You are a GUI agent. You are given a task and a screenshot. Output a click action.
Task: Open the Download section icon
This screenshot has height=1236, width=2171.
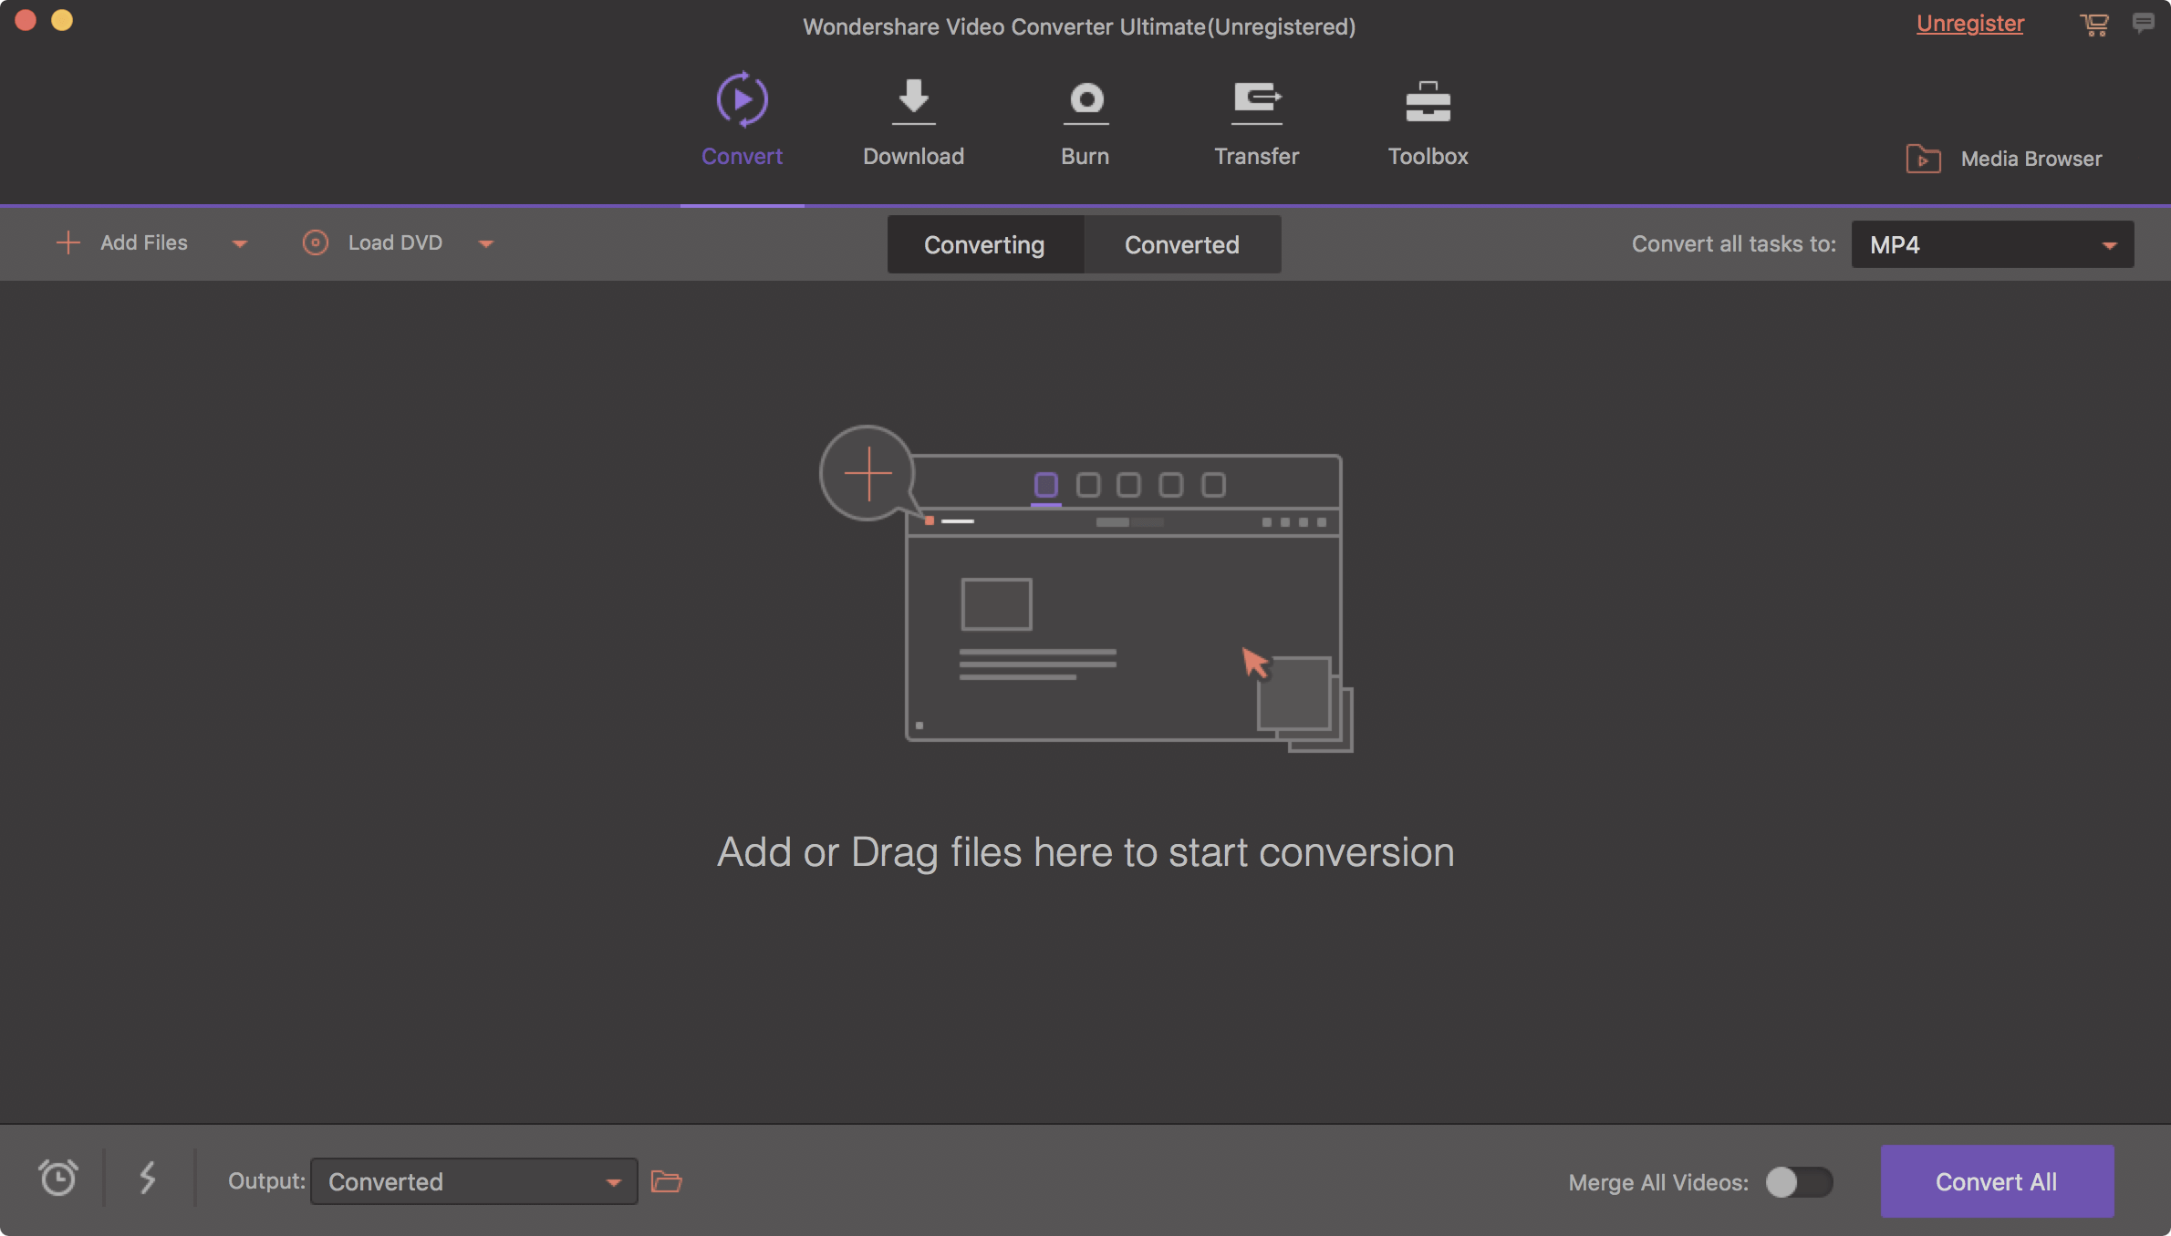click(x=913, y=102)
